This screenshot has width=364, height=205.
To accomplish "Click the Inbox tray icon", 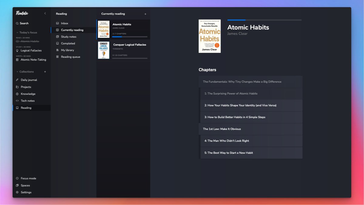I will click(x=58, y=23).
